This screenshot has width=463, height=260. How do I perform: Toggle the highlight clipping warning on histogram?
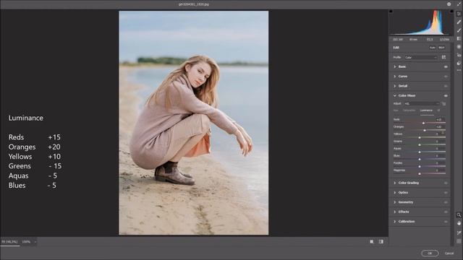click(x=451, y=12)
